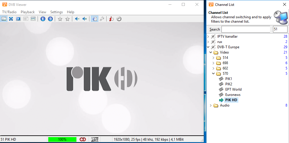This screenshot has height=143, width=289.
Task: Open the Settings menu
Action: (x=57, y=12)
